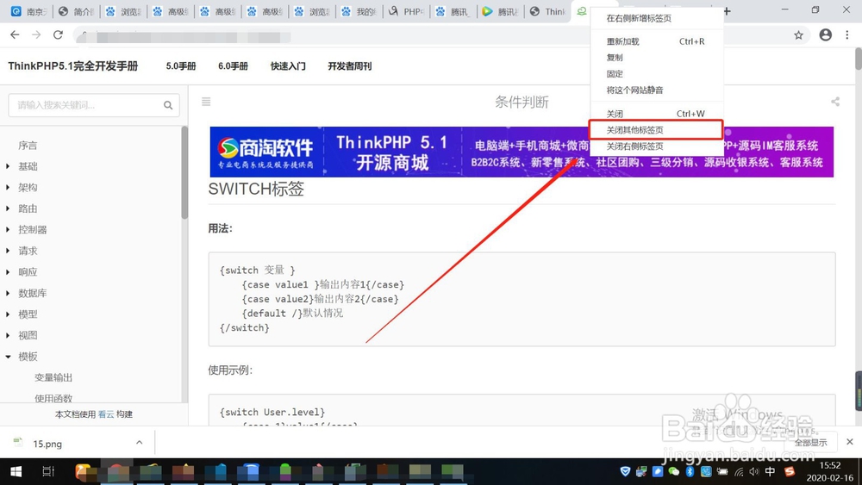Open the Chrome profile avatar icon

click(x=825, y=34)
